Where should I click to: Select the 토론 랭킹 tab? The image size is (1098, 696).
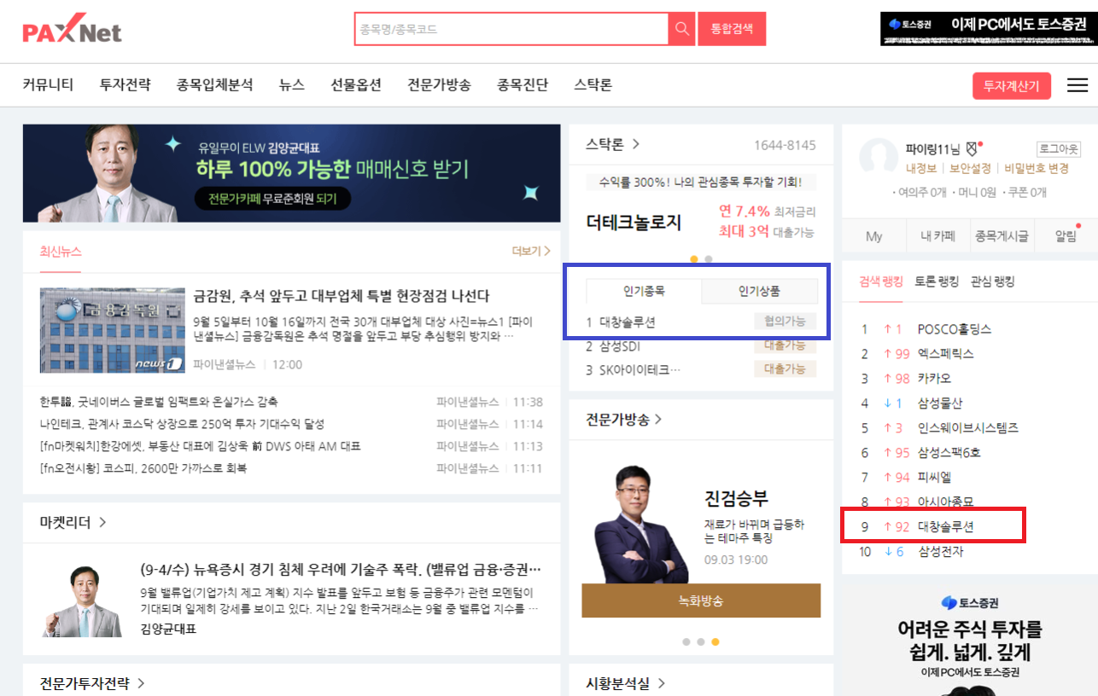pyautogui.click(x=937, y=281)
